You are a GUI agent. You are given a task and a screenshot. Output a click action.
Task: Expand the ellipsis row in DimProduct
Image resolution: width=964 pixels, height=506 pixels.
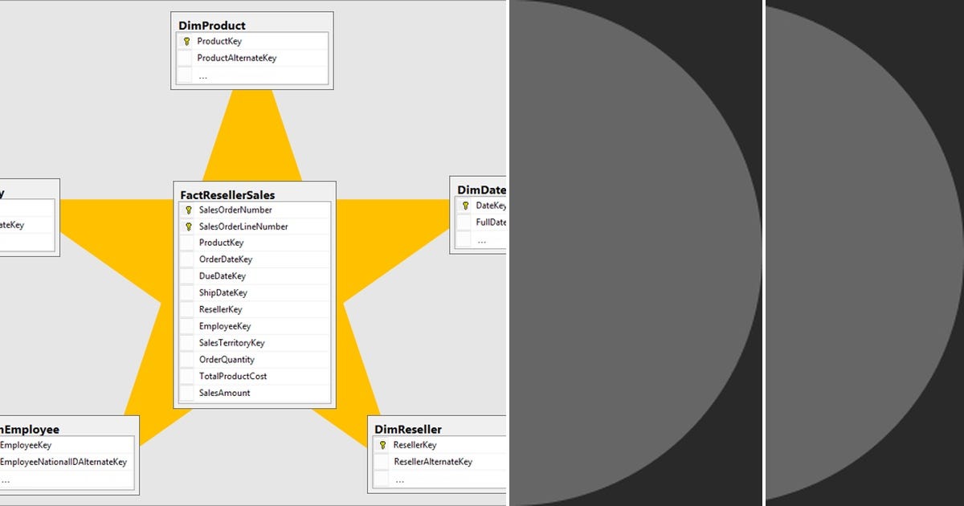(x=203, y=75)
